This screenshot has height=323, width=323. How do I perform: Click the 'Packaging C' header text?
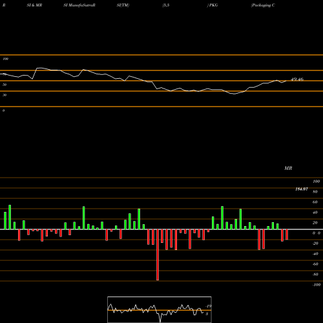click(x=263, y=5)
